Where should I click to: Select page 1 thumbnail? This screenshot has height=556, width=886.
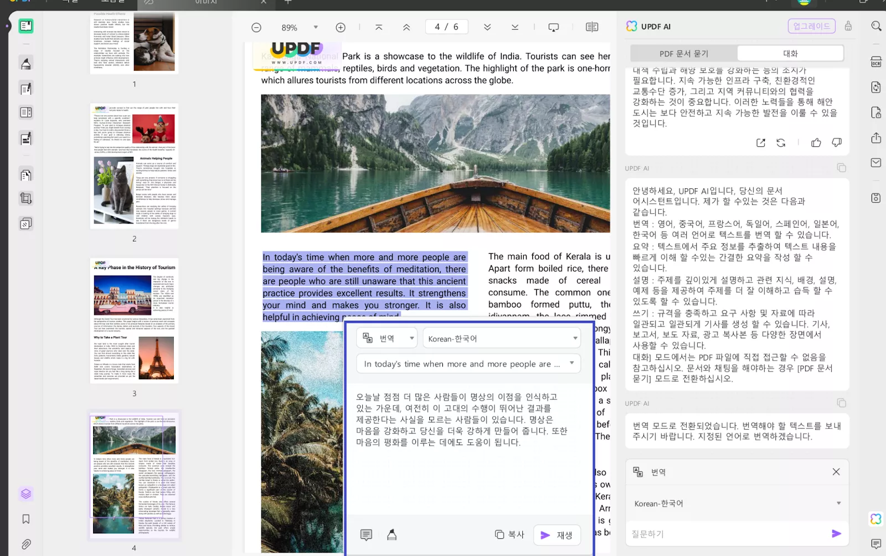coord(134,42)
